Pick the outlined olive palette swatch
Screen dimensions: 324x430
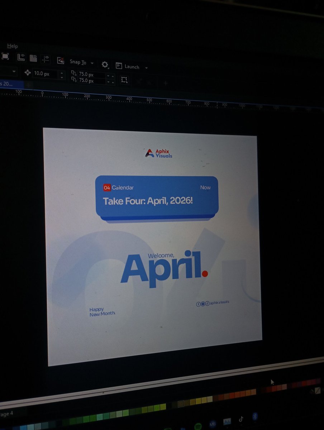[x=181, y=404]
